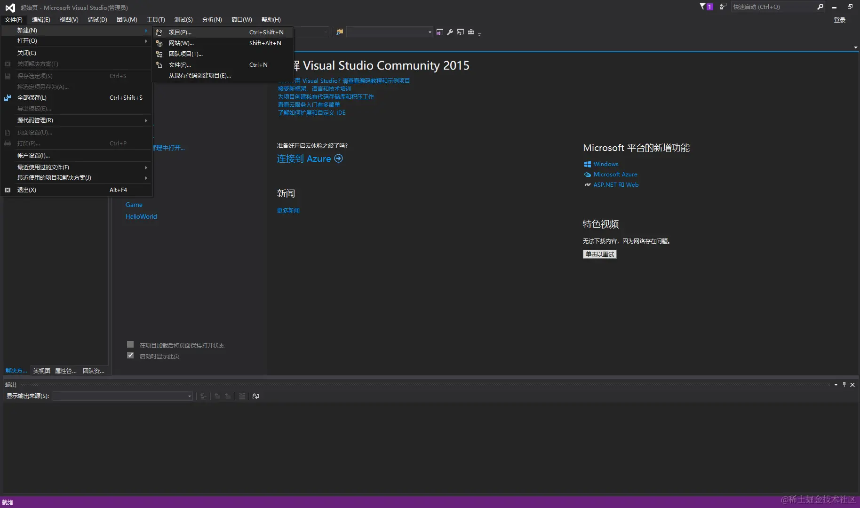Open the show output source dropdown
The height and width of the screenshot is (508, 860).
pos(190,396)
